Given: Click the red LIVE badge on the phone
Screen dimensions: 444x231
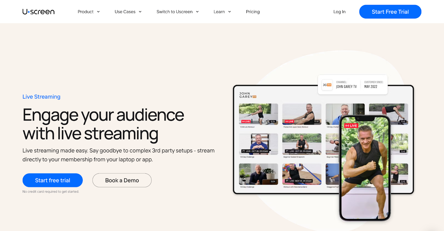Looking at the screenshot, I should [x=351, y=126].
